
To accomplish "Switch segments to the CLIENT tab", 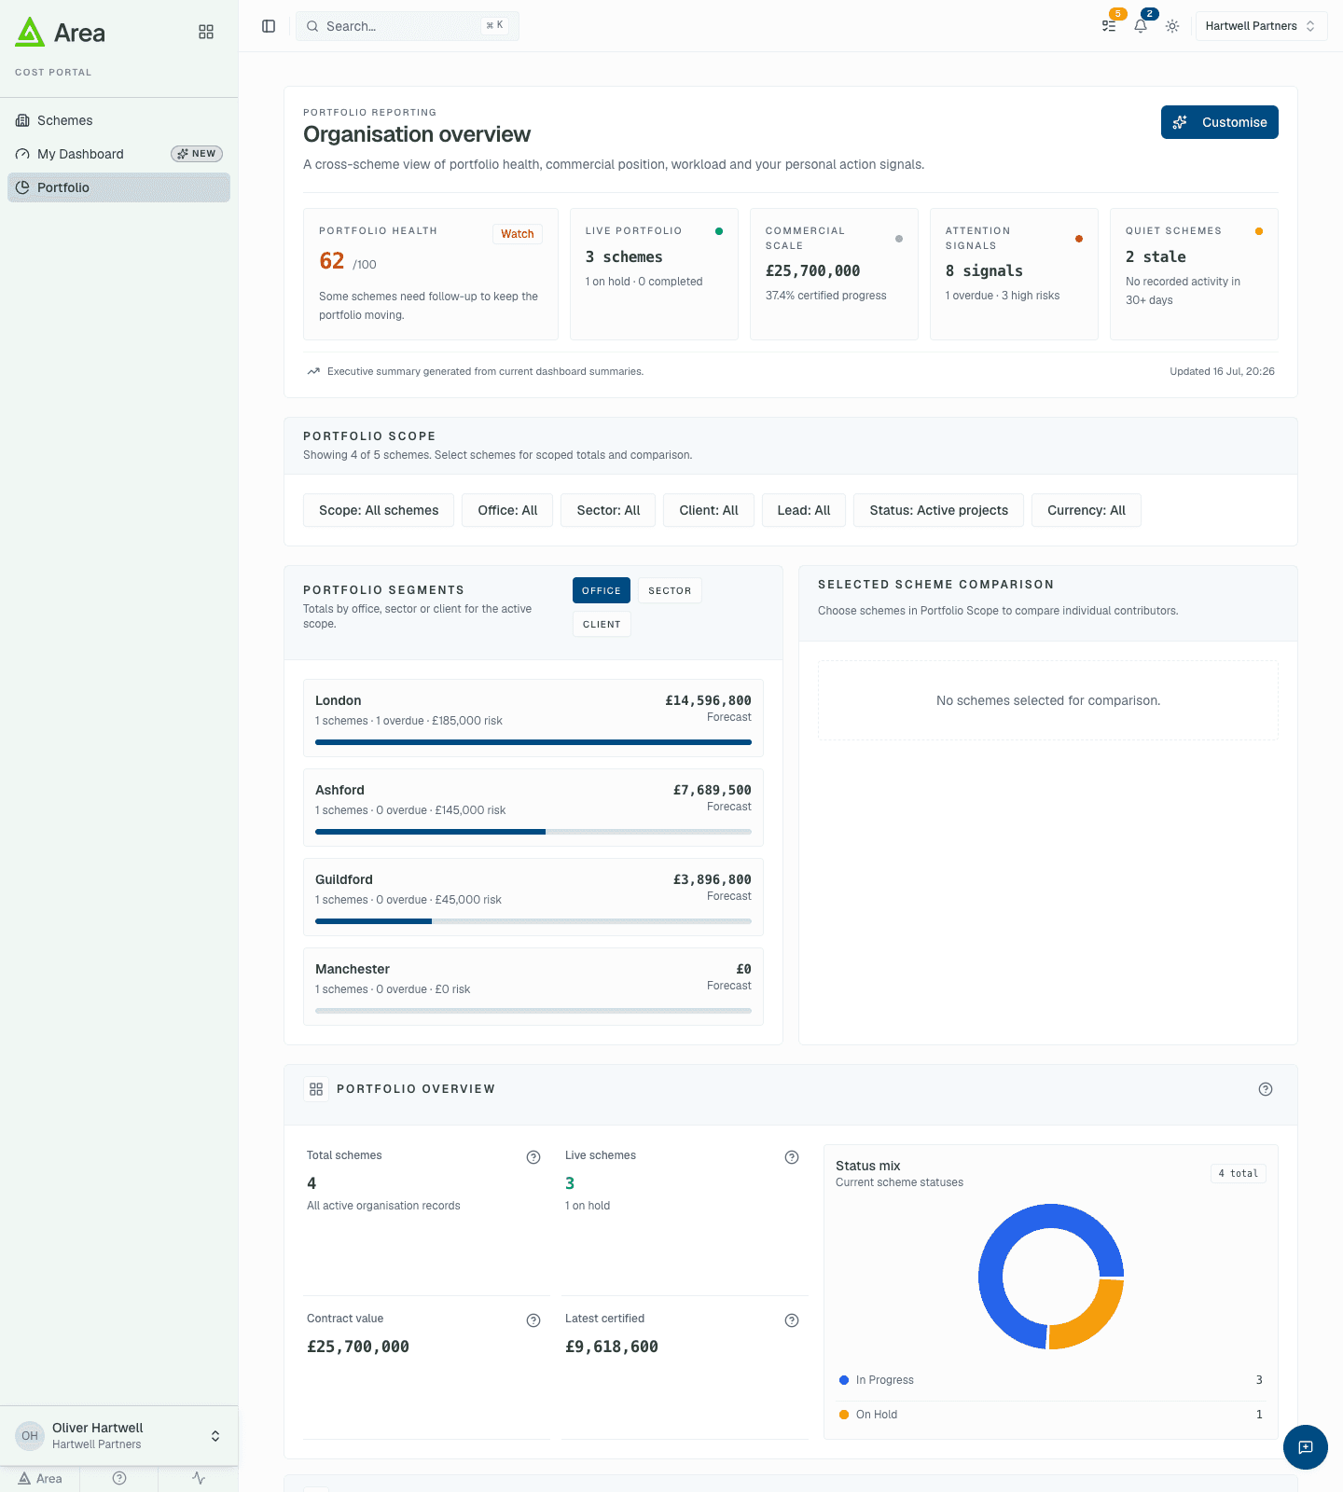I will pyautogui.click(x=602, y=624).
